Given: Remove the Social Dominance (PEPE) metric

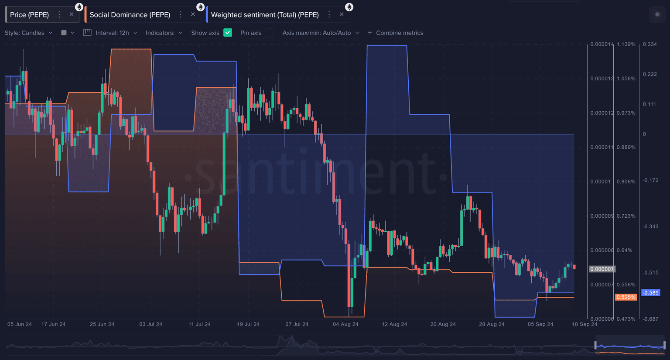Looking at the screenshot, I should pyautogui.click(x=193, y=14).
